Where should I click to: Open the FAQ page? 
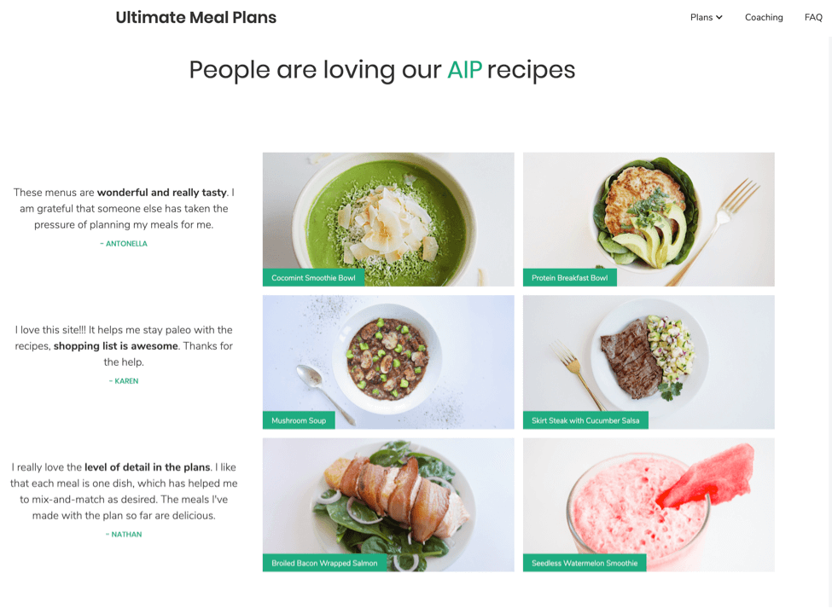pyautogui.click(x=813, y=18)
